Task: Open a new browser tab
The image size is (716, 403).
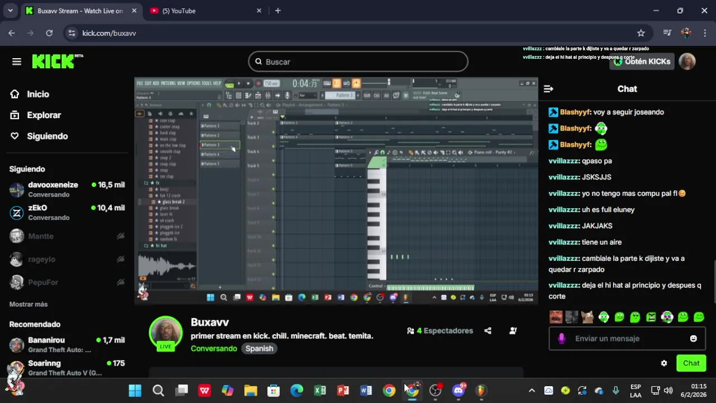Action: (278, 11)
